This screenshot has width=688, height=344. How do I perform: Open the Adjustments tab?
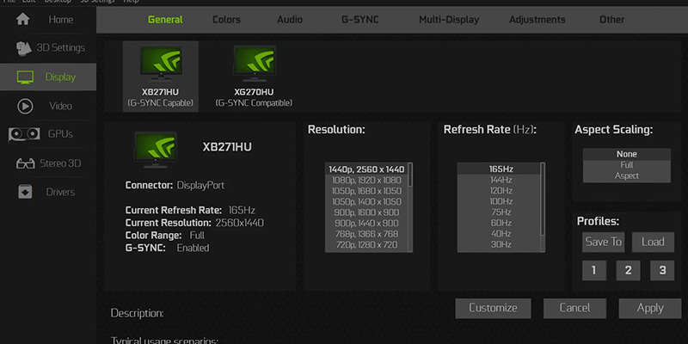537,19
